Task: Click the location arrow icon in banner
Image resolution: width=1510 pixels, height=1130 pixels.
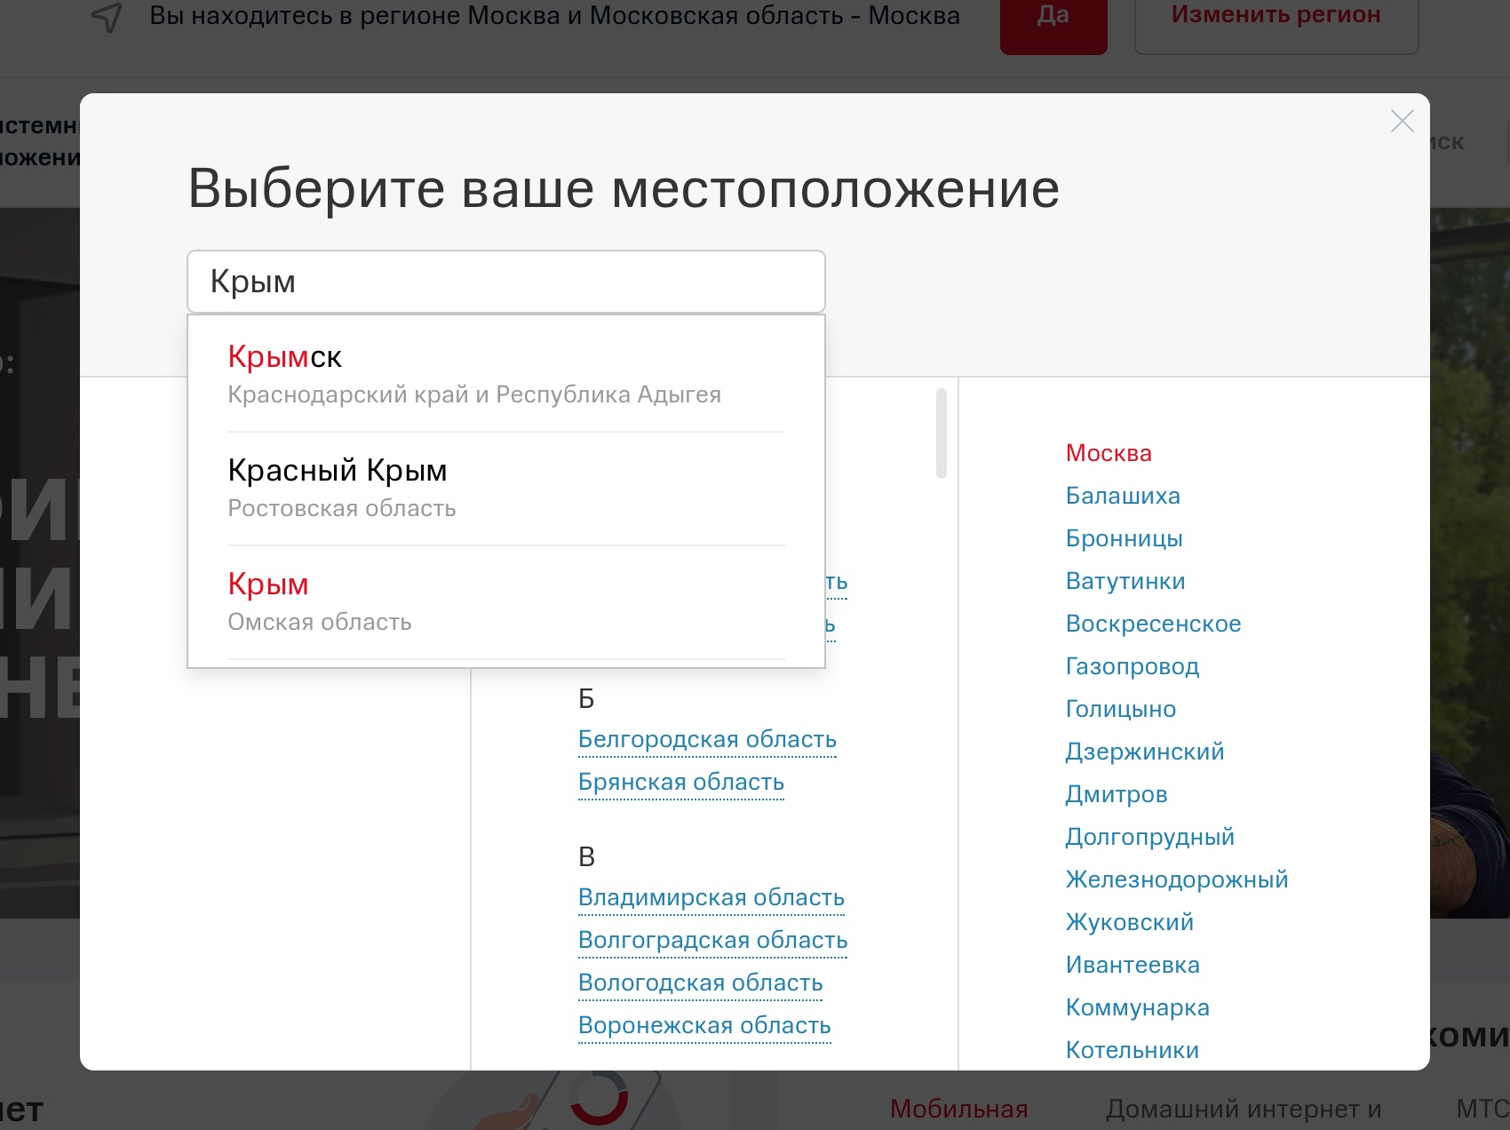Action: [107, 17]
